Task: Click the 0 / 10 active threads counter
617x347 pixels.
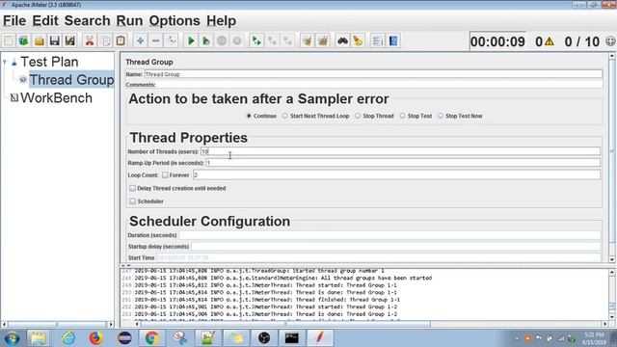Action: click(582, 41)
